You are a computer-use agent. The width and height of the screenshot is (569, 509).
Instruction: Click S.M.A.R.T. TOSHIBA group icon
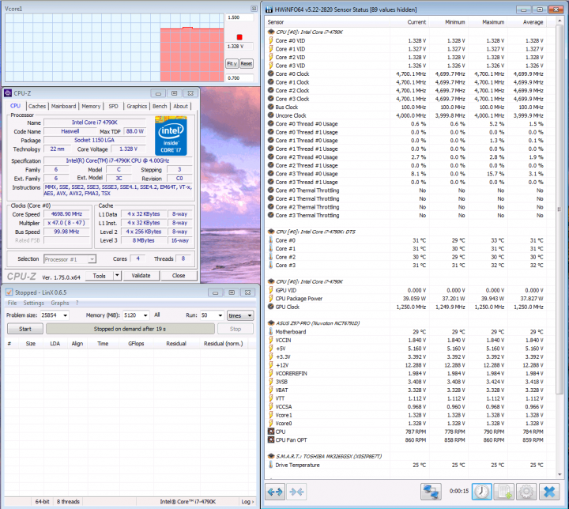[x=271, y=456]
